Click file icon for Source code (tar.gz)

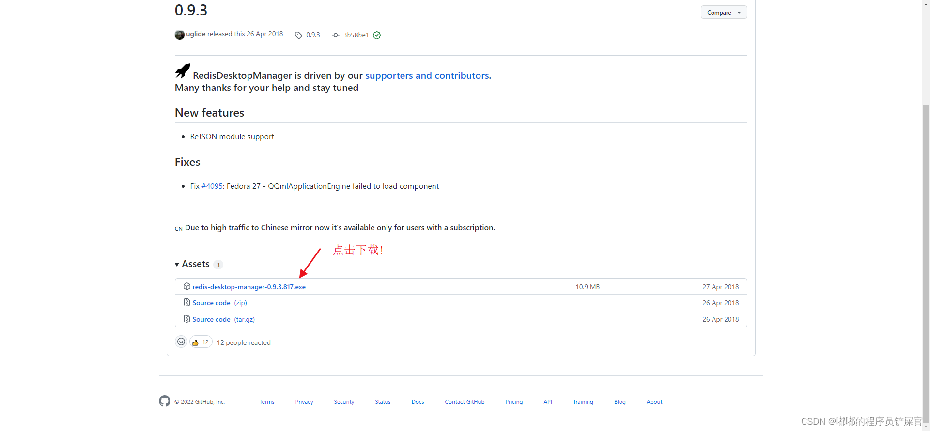[x=187, y=319]
